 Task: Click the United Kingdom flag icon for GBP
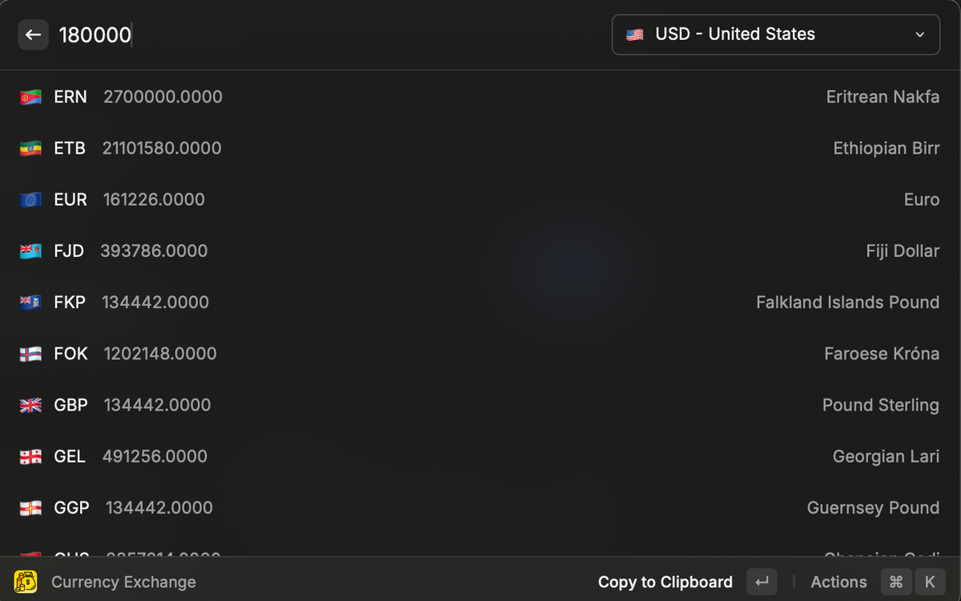30,406
